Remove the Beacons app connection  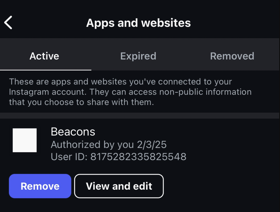[x=40, y=186]
